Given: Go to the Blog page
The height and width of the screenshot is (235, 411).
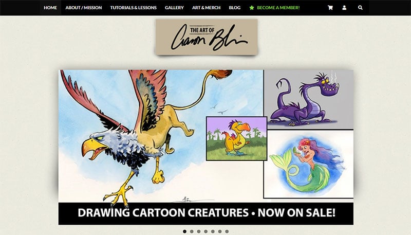Looking at the screenshot, I should 235,8.
